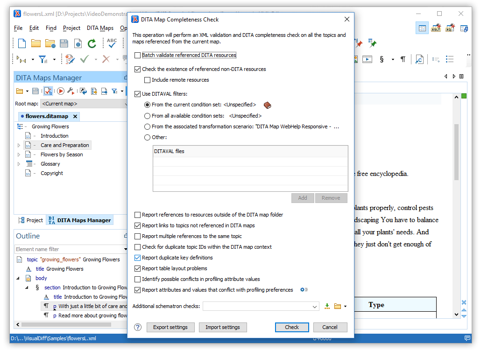Collapse the body node in Outline
This screenshot has height=350, width=481.
point(18,278)
